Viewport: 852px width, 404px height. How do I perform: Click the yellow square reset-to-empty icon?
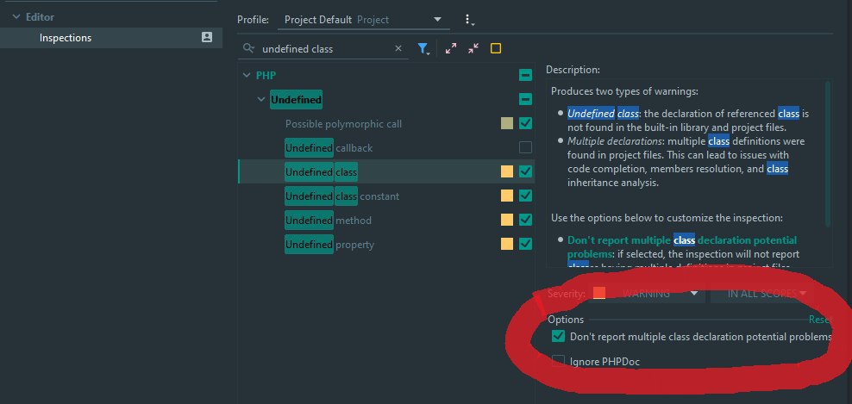[496, 49]
